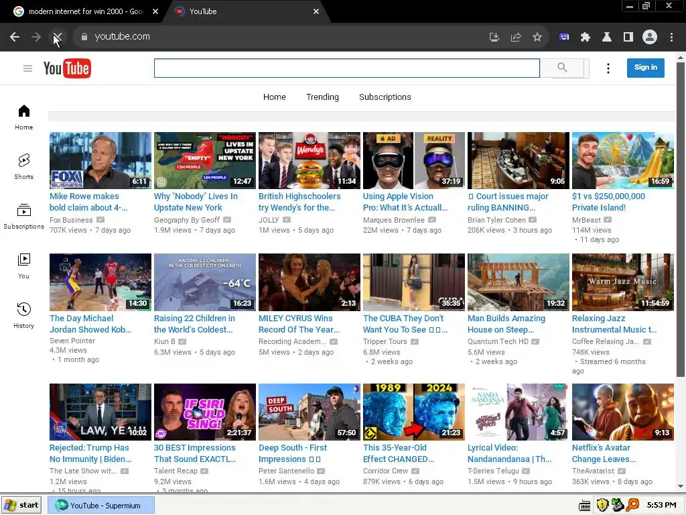686x515 pixels.
Task: Open Subscriptions in the left sidebar
Action: [x=23, y=217]
